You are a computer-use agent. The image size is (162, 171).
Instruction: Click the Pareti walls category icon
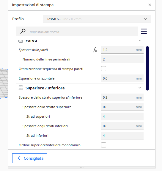click(x=21, y=41)
